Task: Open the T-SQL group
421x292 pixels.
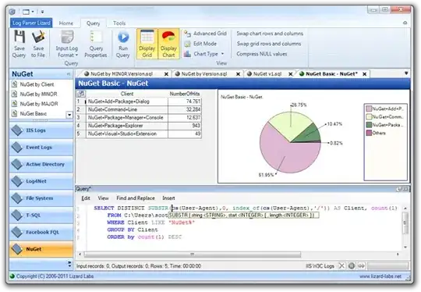Action: coord(41,215)
